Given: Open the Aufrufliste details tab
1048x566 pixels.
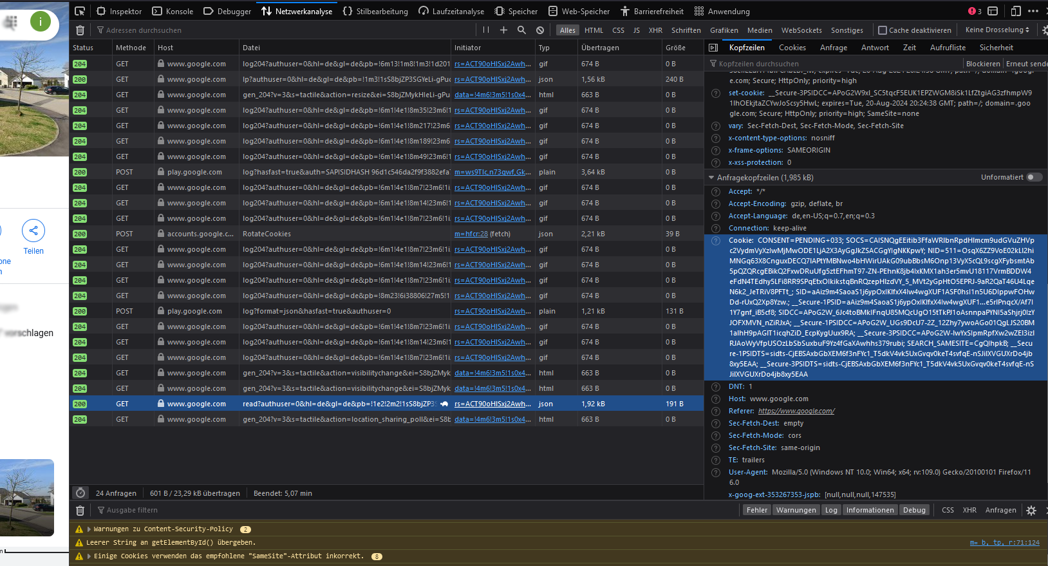Looking at the screenshot, I should click(948, 48).
